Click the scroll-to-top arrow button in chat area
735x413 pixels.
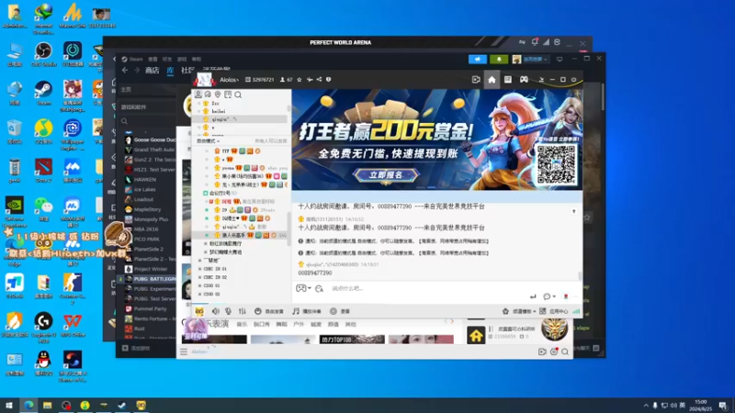(x=573, y=212)
